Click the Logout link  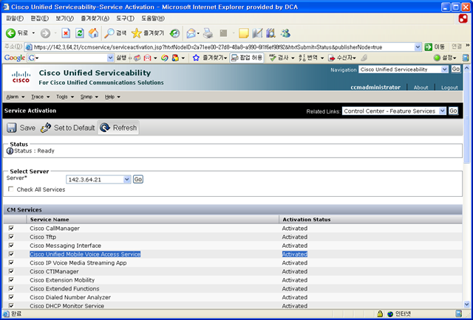[449, 87]
